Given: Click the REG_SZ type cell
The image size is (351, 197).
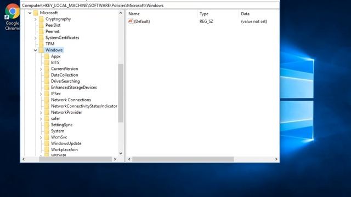Looking at the screenshot, I should pos(206,21).
